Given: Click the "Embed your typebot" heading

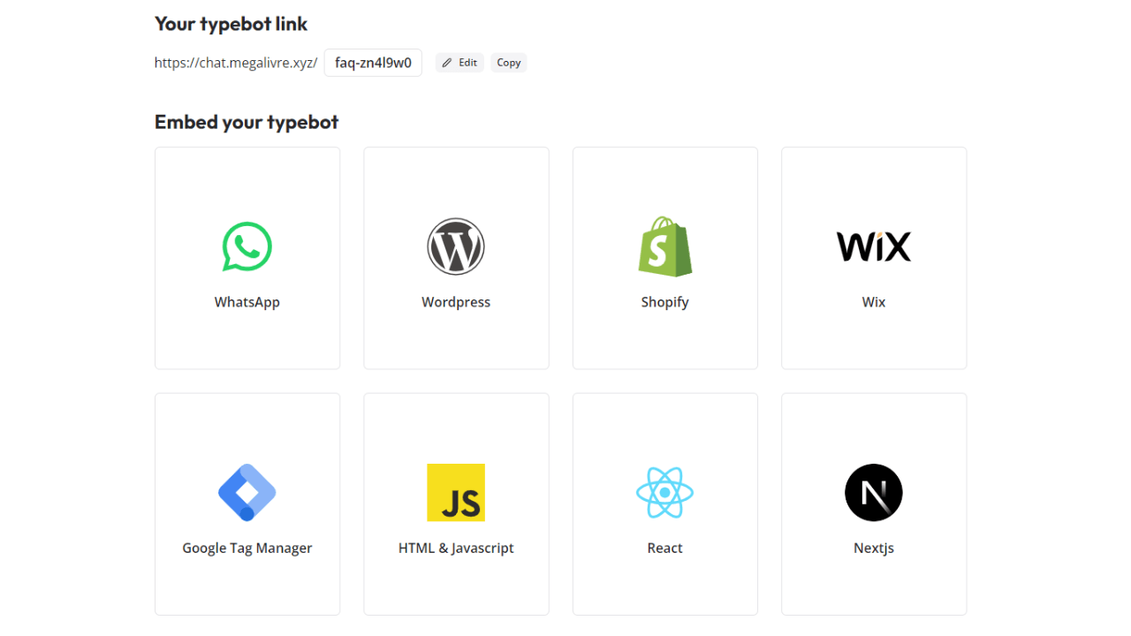Looking at the screenshot, I should tap(247, 122).
